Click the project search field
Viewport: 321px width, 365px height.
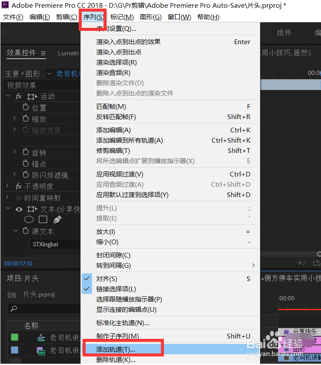pyautogui.click(x=44, y=308)
